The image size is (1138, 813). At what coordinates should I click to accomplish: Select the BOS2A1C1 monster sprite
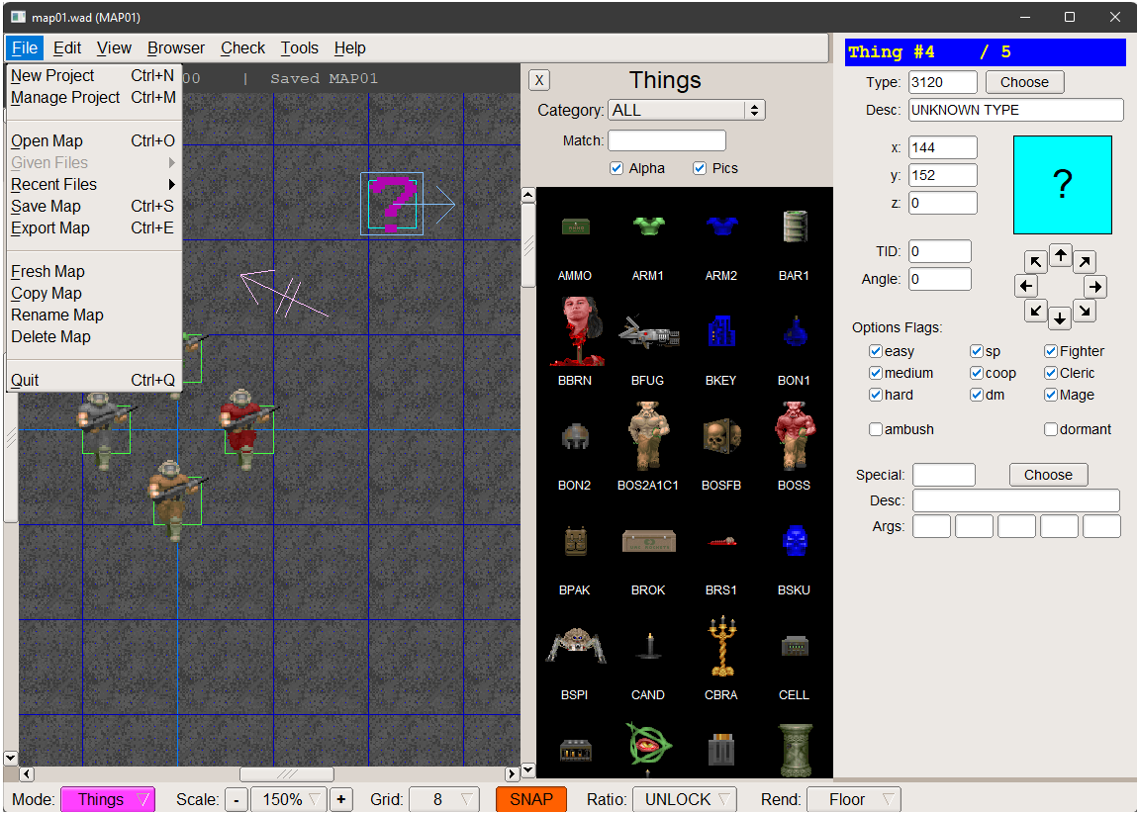(x=648, y=434)
